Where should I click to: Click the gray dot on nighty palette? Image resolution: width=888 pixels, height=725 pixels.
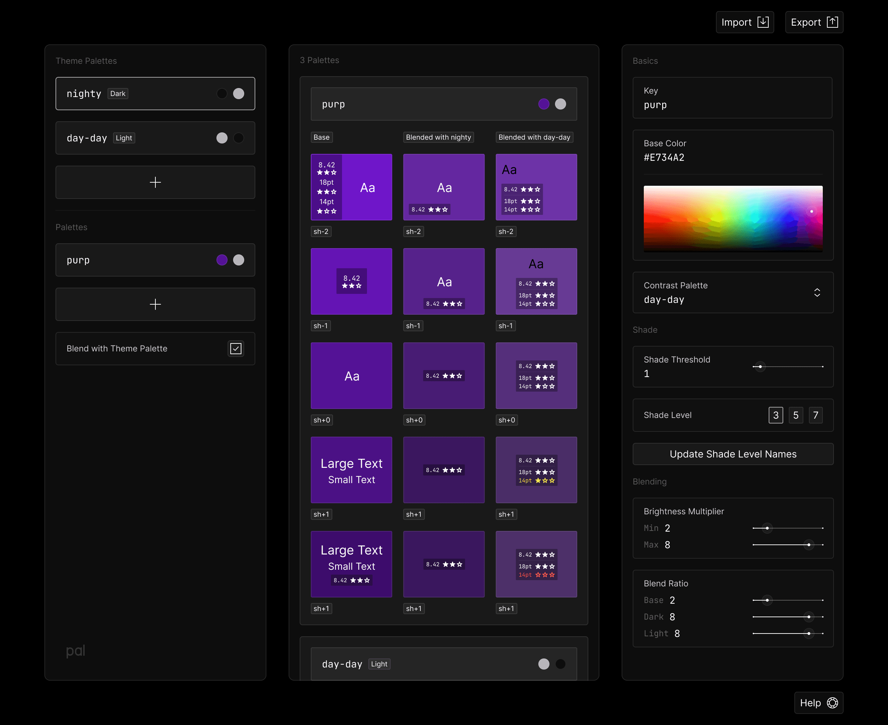(239, 94)
